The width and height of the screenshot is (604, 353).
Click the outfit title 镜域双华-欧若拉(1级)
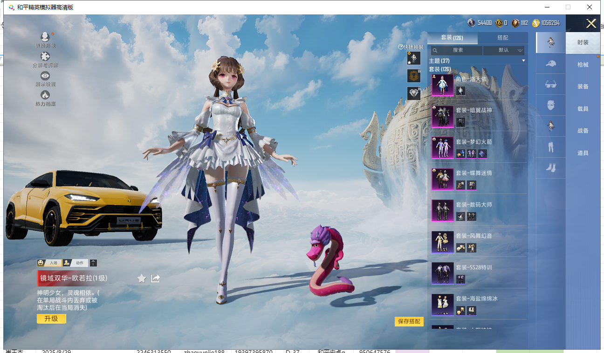(74, 278)
